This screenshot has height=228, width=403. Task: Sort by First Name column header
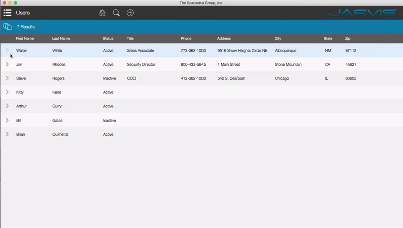coord(25,39)
